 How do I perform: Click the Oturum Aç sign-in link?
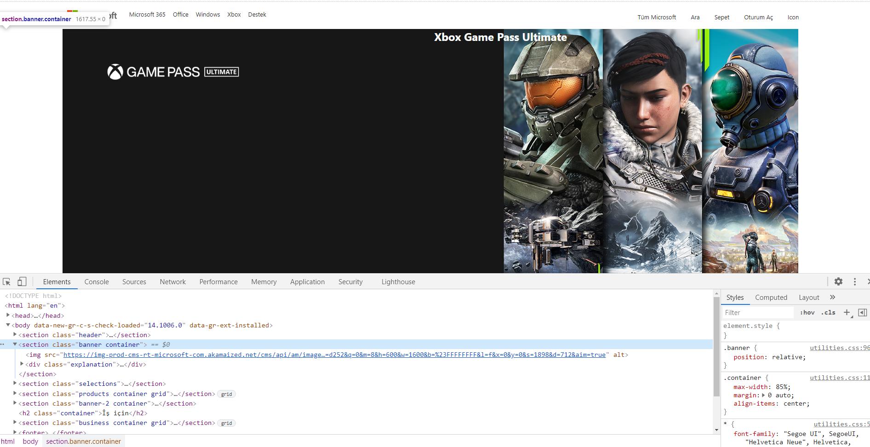click(x=758, y=17)
